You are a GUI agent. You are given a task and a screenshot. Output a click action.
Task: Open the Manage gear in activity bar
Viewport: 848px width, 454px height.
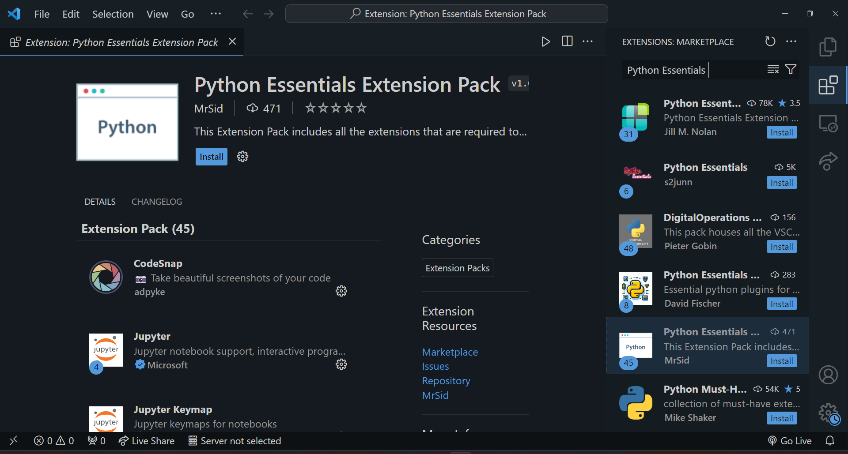829,414
